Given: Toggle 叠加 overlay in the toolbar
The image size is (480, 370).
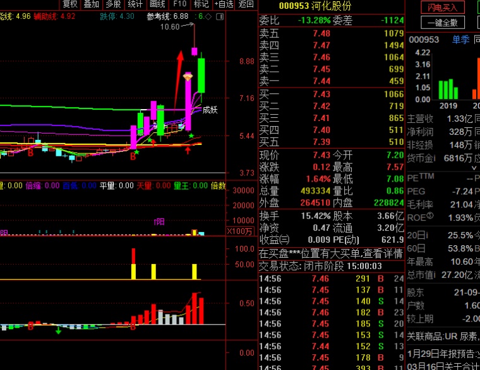Looking at the screenshot, I should click(x=91, y=4).
